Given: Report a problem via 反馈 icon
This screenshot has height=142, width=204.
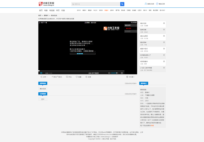Looking at the screenshot, I should pyautogui.click(x=86, y=77).
